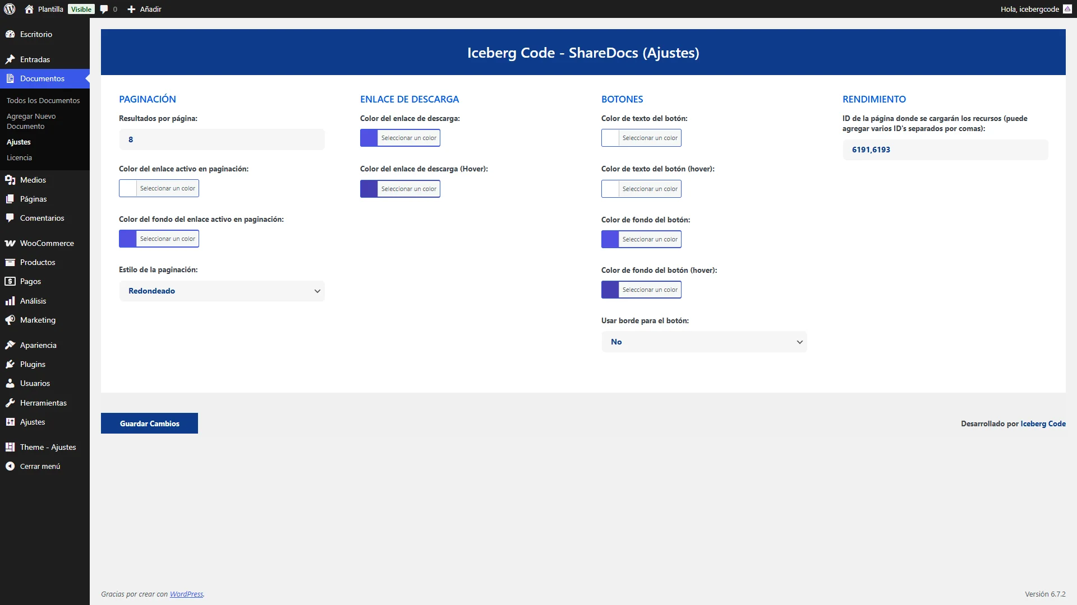Screen dimensions: 1077x605
Task: Select the Ajustes submenu under Documentos
Action: (19, 142)
